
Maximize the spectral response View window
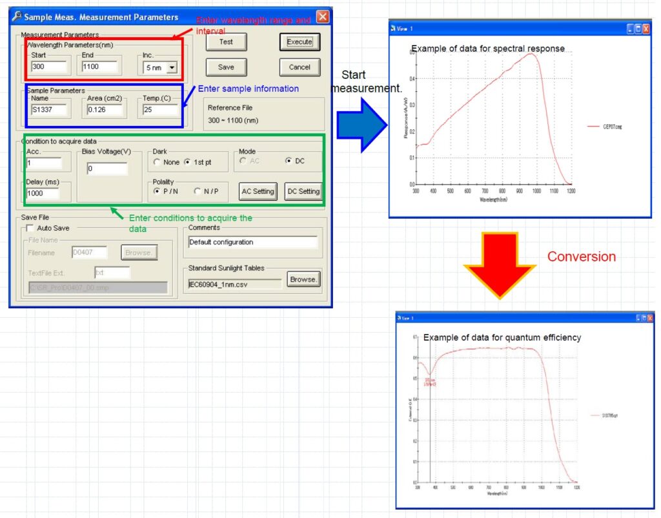click(x=638, y=28)
